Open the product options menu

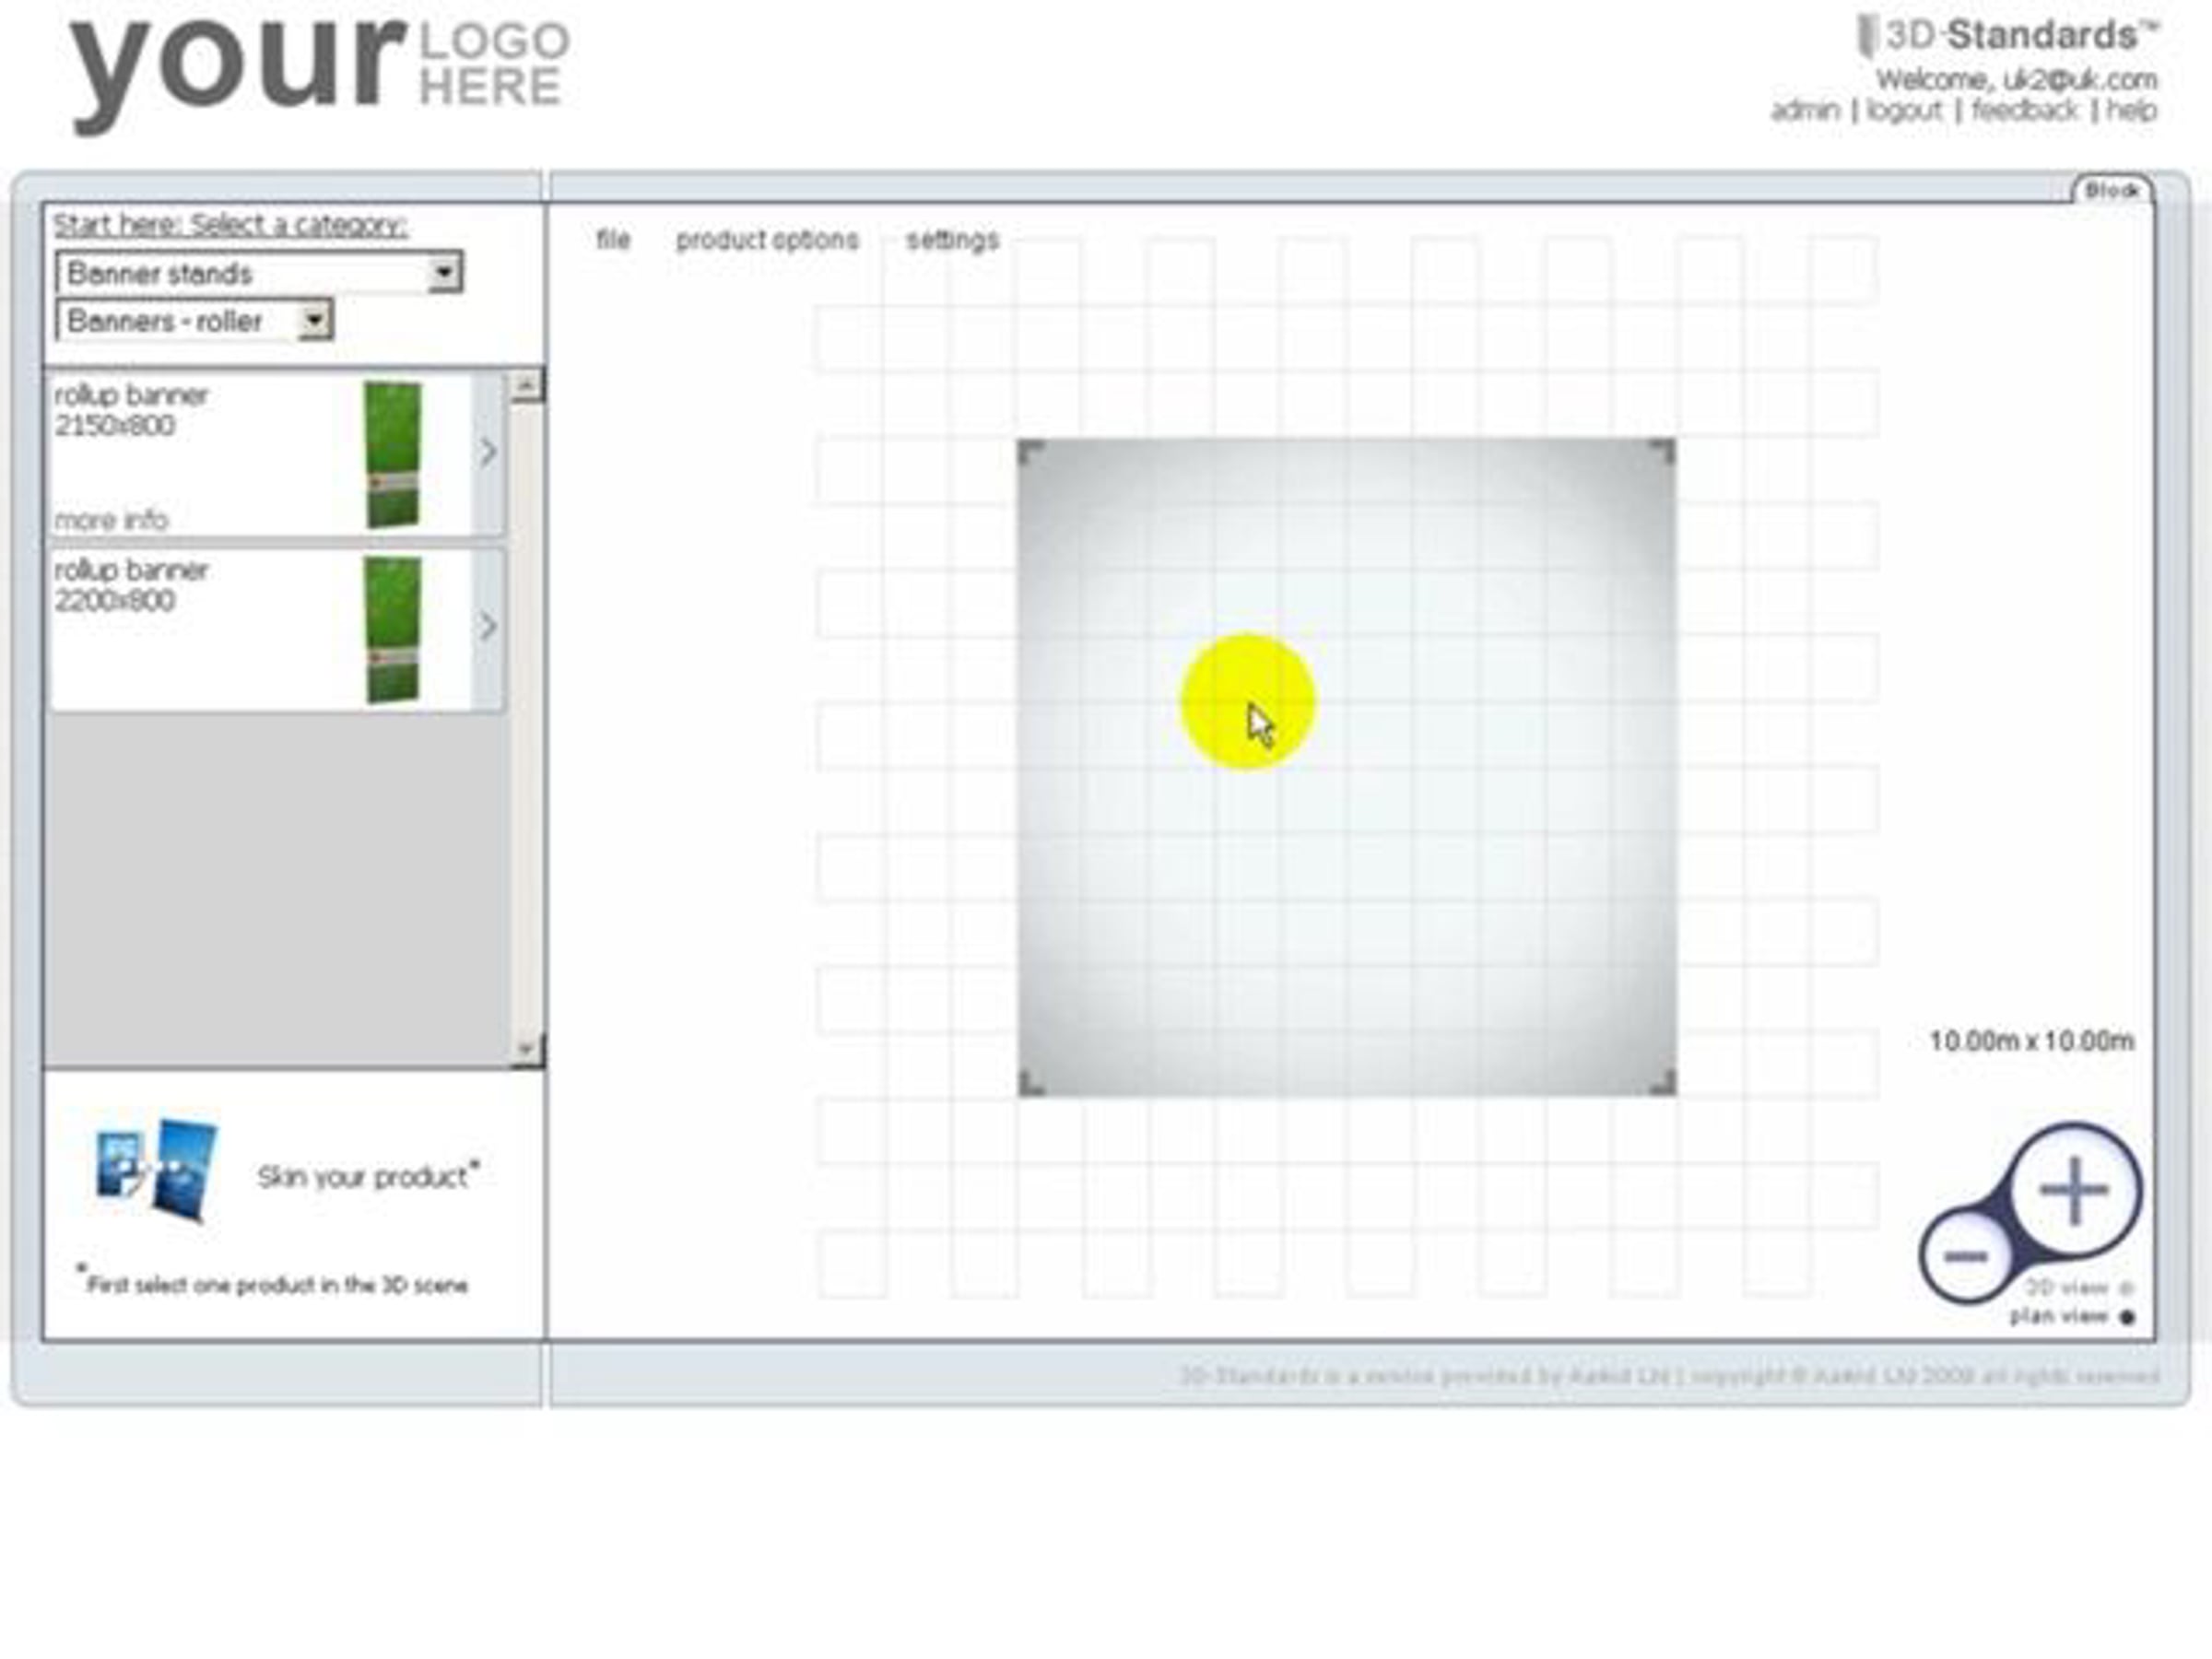pos(767,240)
